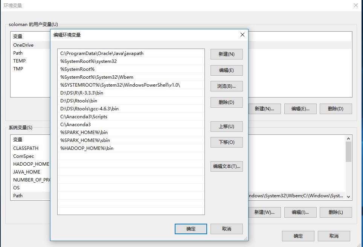Viewport: 363px width, 247px height.
Task: Select %HADOOP_HOME%\bin entry
Action: tap(131, 148)
